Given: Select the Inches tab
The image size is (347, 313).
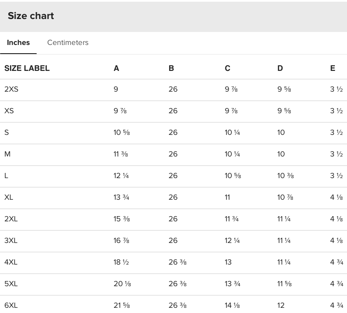Looking at the screenshot, I should (x=18, y=42).
